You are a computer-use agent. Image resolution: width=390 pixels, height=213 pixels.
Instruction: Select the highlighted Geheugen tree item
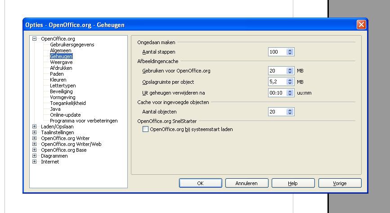click(x=61, y=56)
